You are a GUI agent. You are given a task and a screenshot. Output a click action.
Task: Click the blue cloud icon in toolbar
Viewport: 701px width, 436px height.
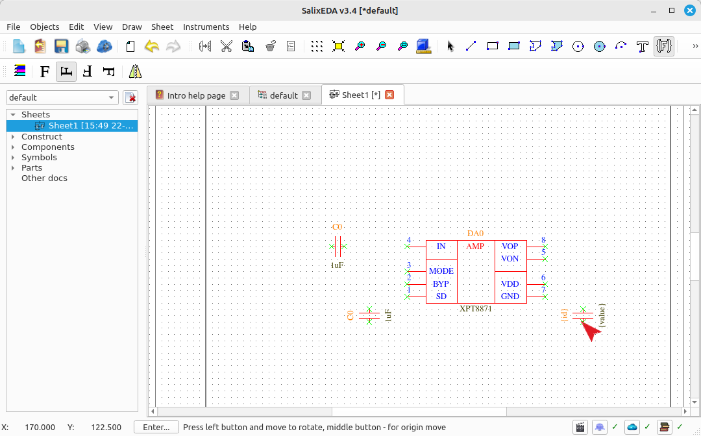tap(104, 46)
